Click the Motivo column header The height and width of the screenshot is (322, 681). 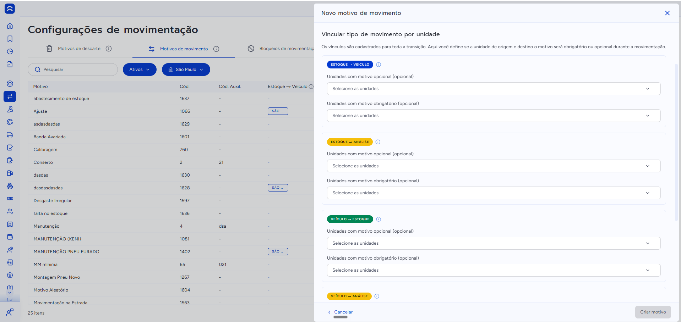click(40, 87)
